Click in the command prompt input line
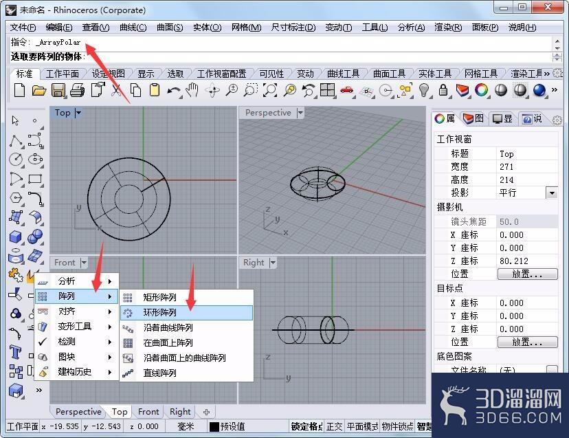The width and height of the screenshot is (569, 438). [x=280, y=56]
